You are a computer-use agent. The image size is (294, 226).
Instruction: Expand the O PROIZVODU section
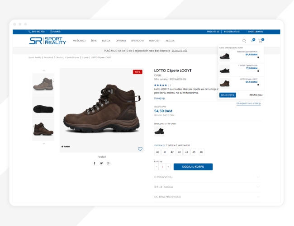pos(207,177)
